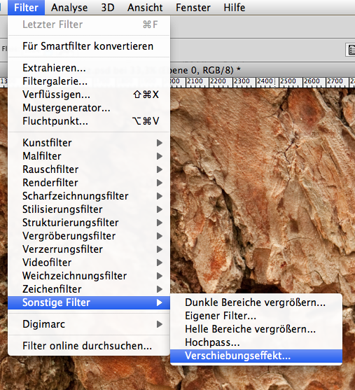Select Eigener Filter...
The image size is (355, 390).
256,316
